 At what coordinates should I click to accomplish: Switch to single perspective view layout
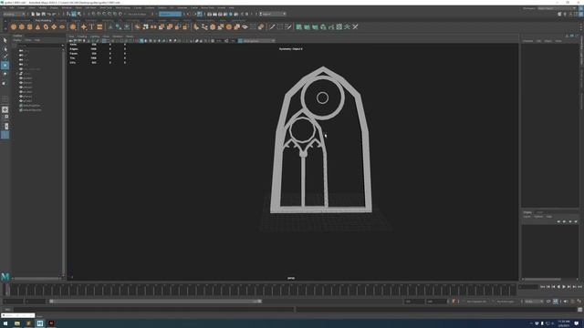pos(5,109)
